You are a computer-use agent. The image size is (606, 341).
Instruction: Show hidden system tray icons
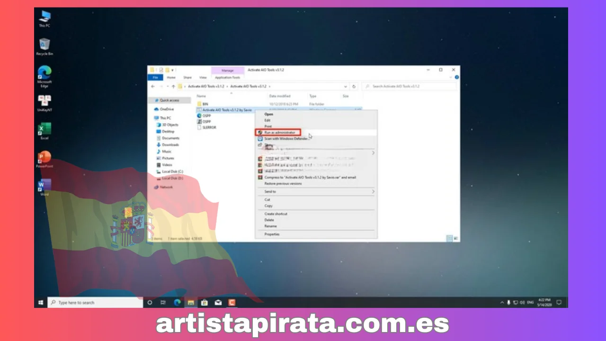(x=502, y=302)
